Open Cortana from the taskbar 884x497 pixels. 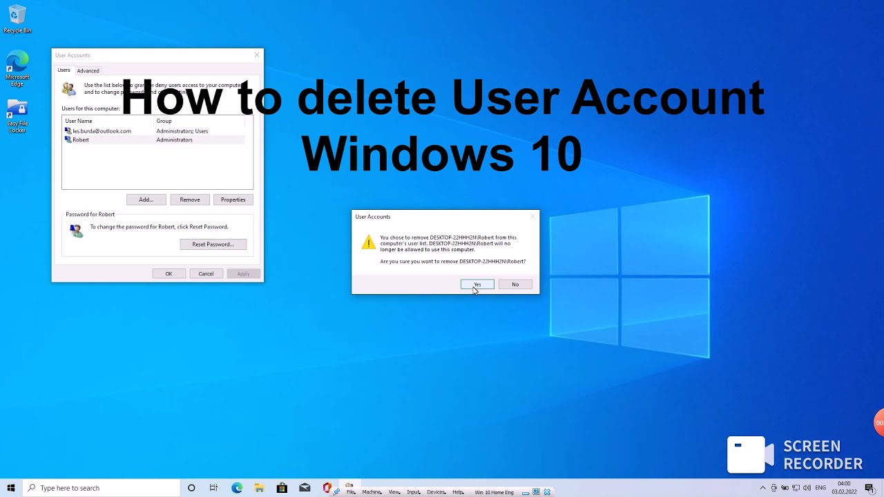191,488
